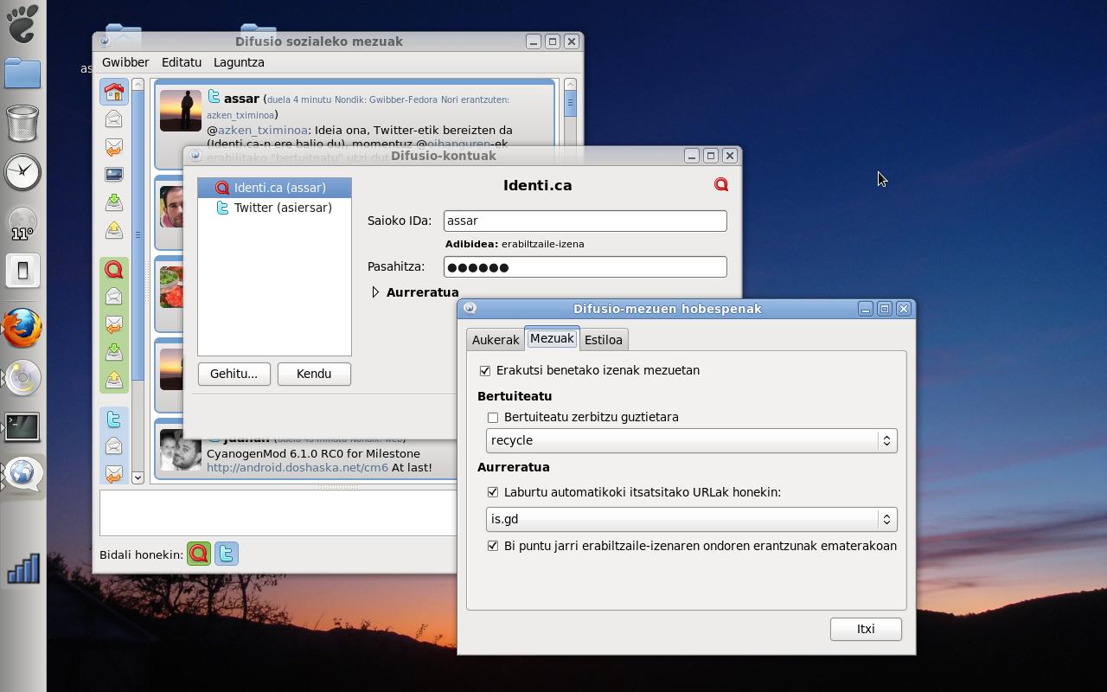
Task: Toggle Identi.ca in the 'Bidali honekin' bar
Action: tap(199, 554)
